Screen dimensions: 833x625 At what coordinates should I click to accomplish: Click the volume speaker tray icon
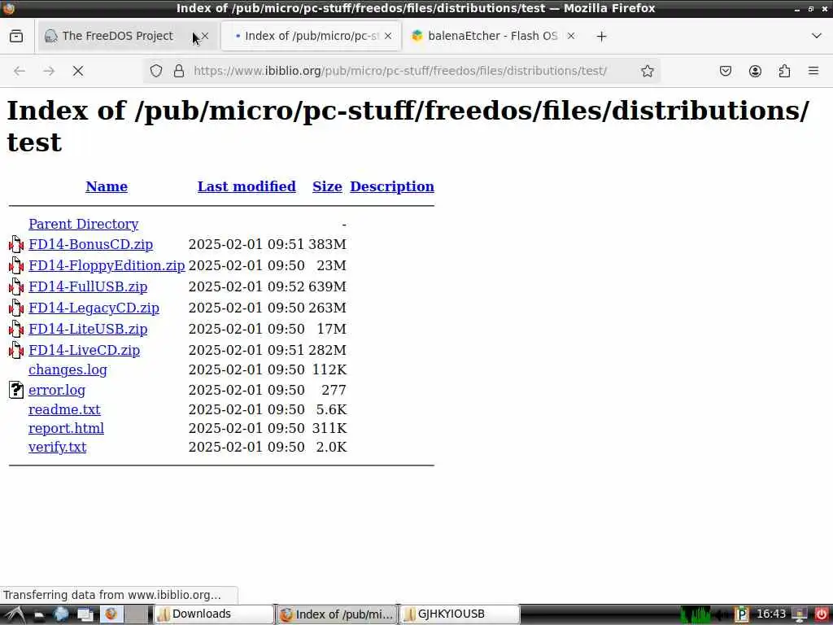point(722,615)
